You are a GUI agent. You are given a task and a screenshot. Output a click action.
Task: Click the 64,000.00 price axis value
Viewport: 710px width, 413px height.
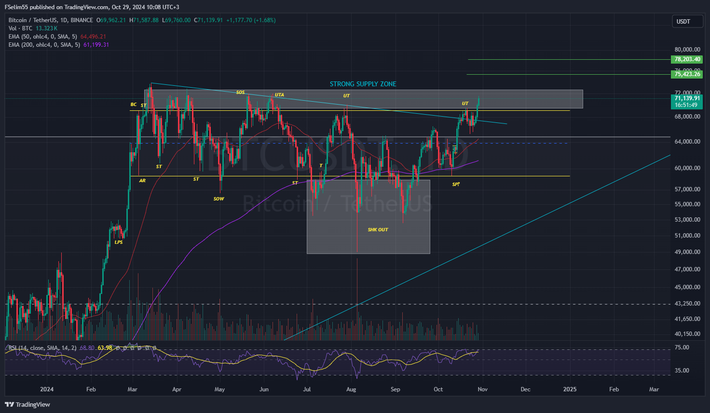click(687, 142)
